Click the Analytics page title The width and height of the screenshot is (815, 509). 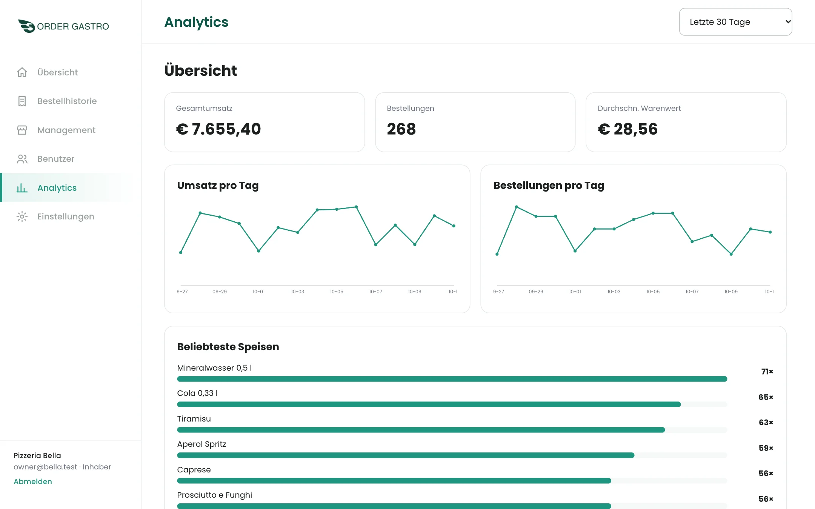point(196,22)
